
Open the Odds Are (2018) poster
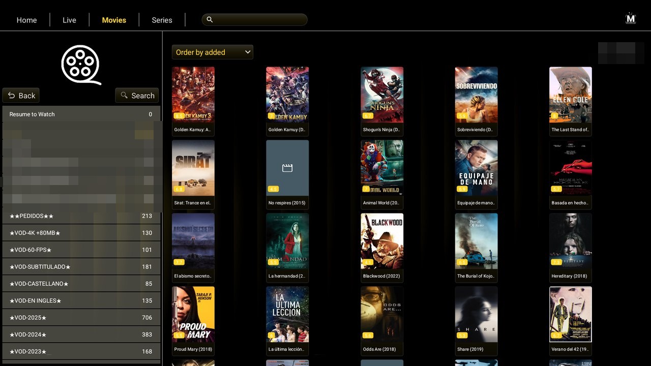382,314
